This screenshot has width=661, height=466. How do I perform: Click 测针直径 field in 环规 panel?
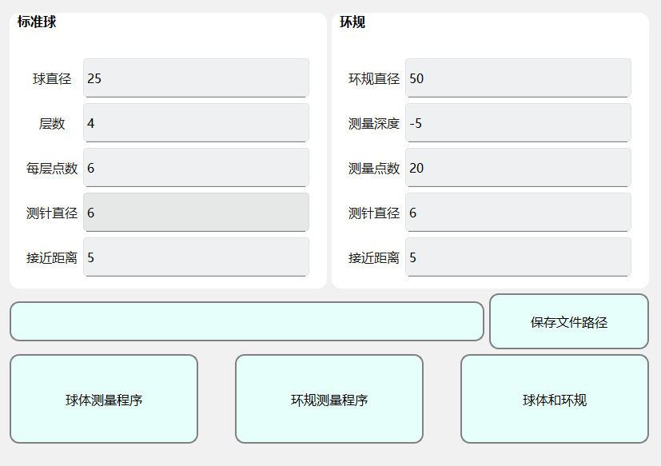click(518, 213)
